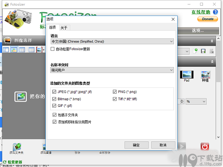Viewport: 223px width, 167px height.
Task: Click the new profile icon with green plus
Action: (195, 51)
